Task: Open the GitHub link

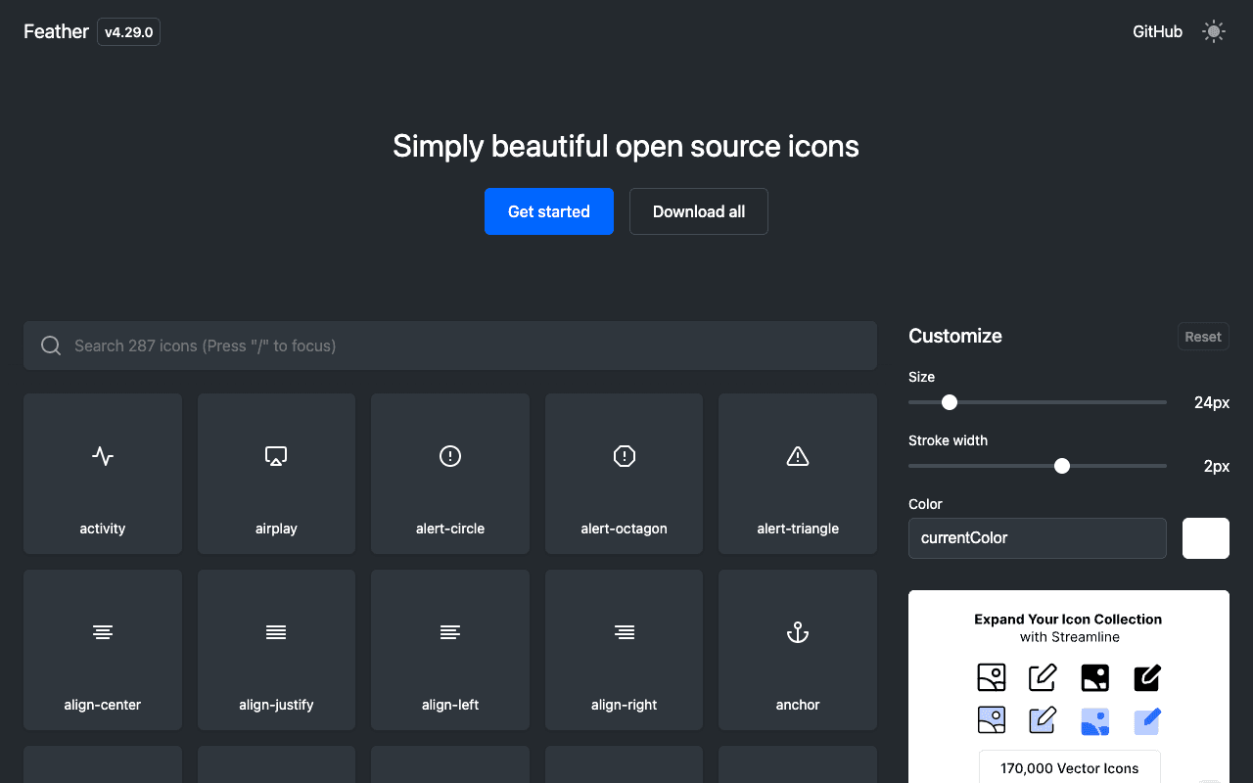Action: [1157, 31]
